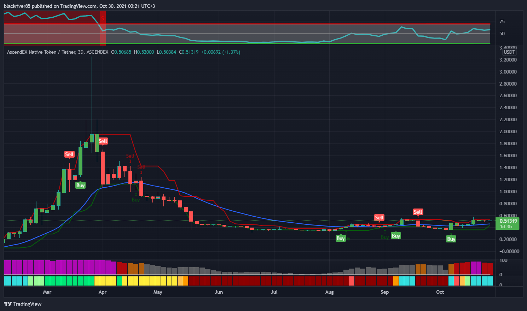Click the Jun label on the time axis

pyautogui.click(x=219, y=292)
